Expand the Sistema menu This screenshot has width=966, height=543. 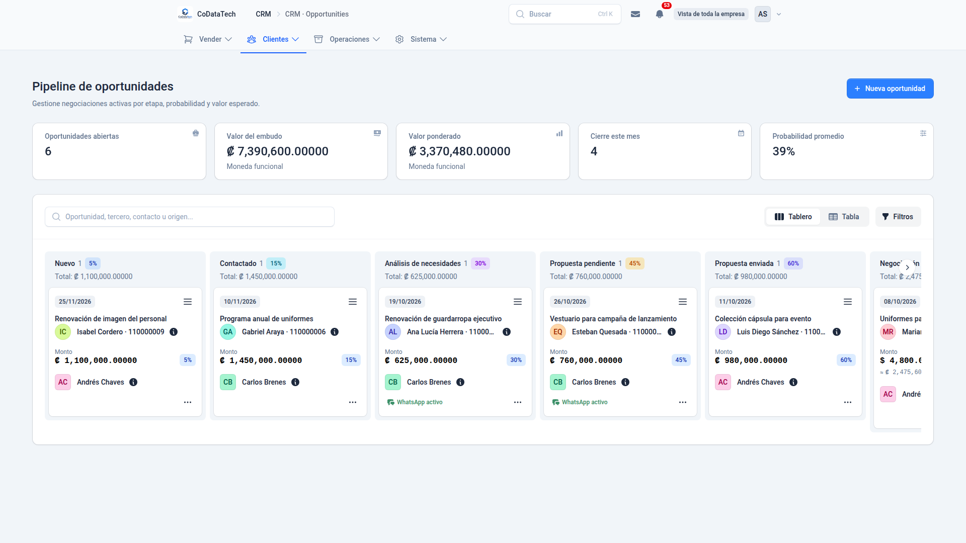click(421, 39)
